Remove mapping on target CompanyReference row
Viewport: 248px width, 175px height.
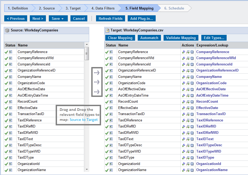tap(192, 52)
